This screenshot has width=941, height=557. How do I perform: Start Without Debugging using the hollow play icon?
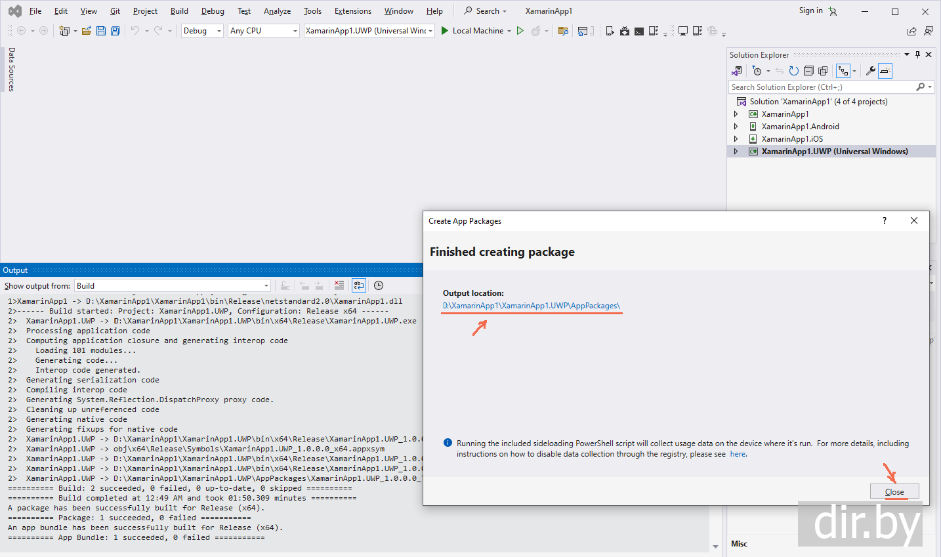click(x=520, y=31)
